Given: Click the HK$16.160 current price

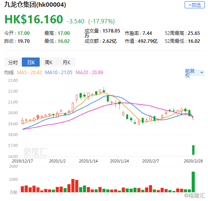Looking at the screenshot, I should coord(34,19).
